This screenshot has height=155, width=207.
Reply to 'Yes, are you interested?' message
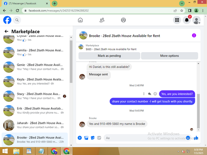point(149,94)
